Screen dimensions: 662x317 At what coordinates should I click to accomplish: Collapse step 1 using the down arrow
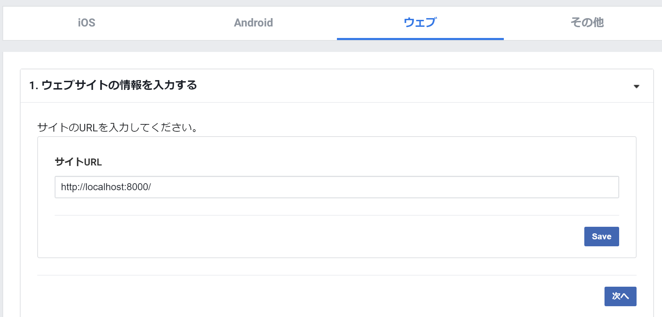(x=636, y=86)
